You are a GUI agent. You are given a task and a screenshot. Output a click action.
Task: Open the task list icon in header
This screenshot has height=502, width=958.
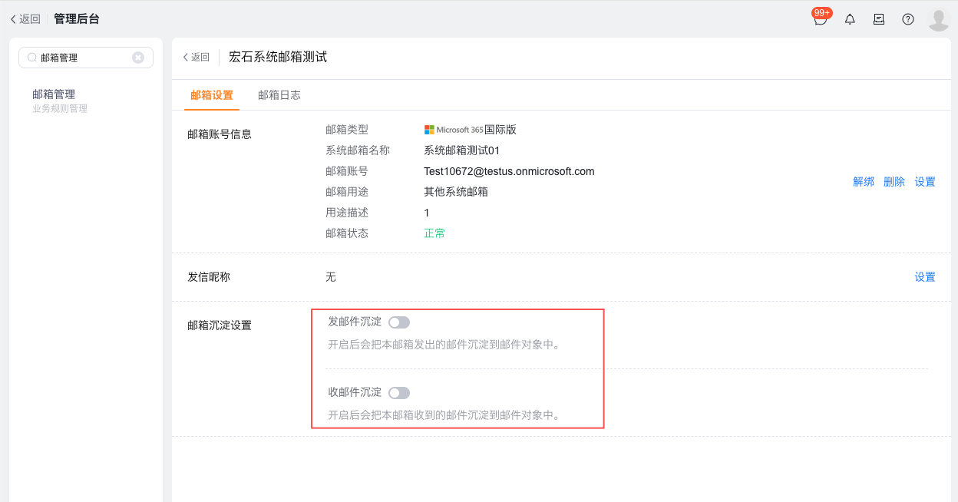click(879, 19)
